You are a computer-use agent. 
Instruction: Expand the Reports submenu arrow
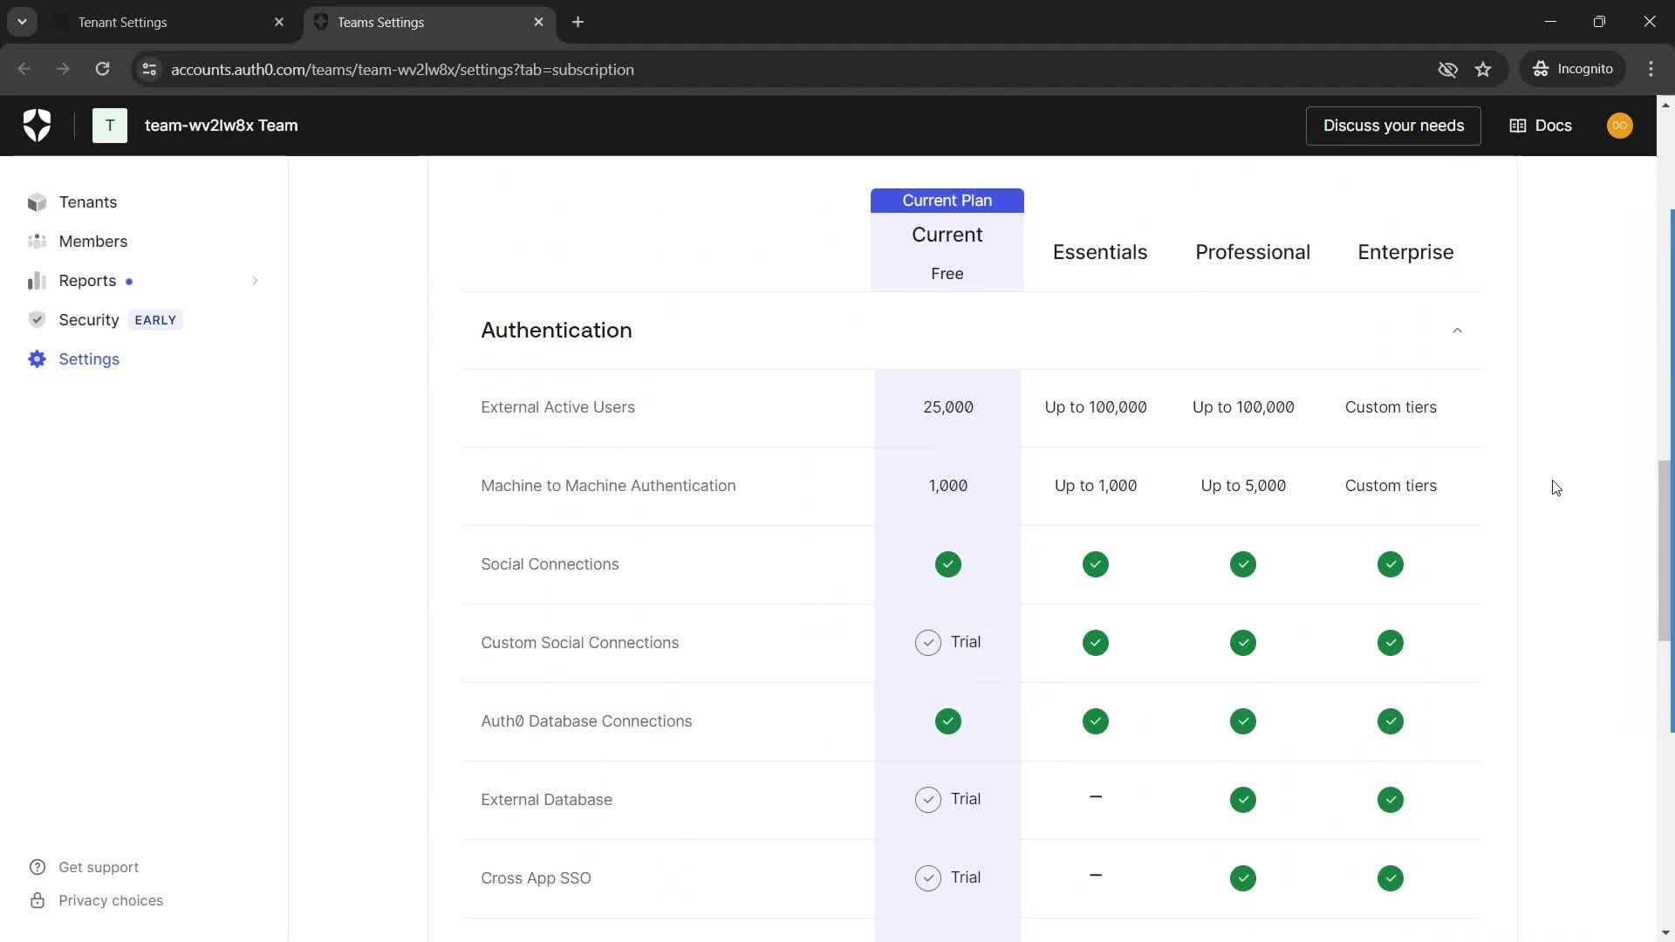(x=255, y=281)
